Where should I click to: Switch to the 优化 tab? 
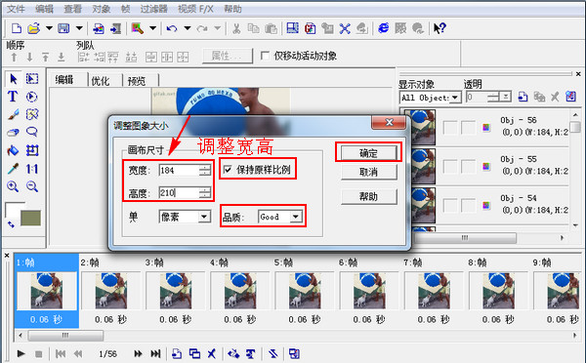pos(101,81)
